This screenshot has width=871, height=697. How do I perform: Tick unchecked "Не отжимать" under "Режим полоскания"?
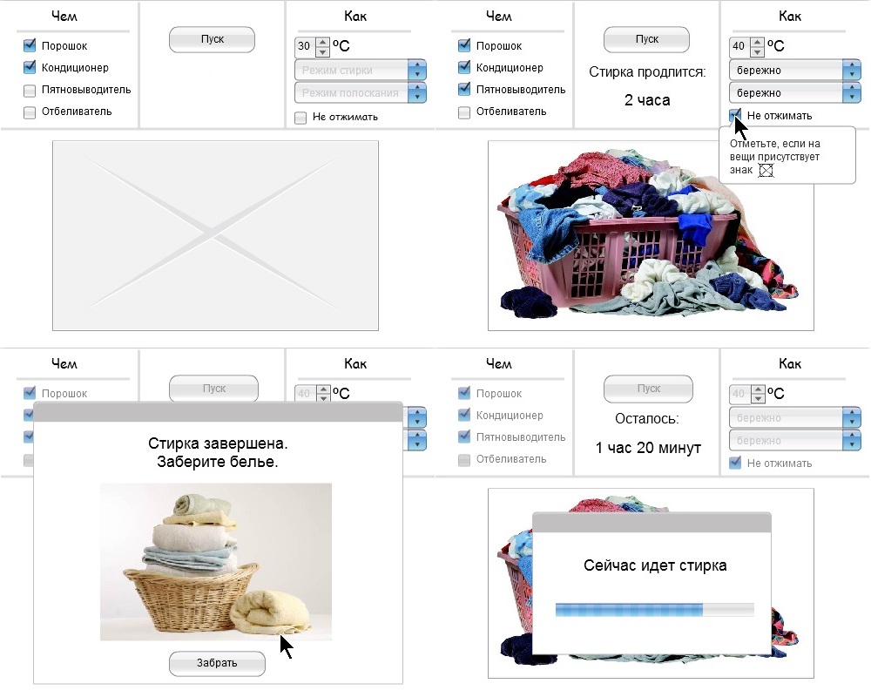pos(300,118)
